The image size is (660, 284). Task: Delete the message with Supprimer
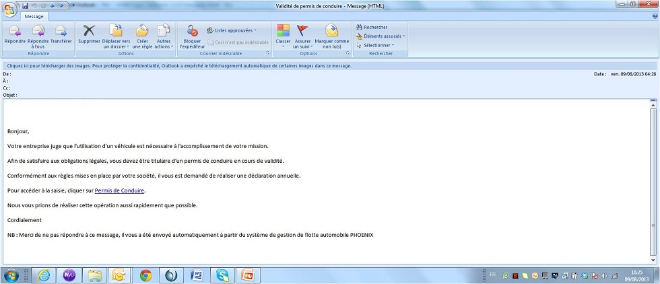(89, 34)
